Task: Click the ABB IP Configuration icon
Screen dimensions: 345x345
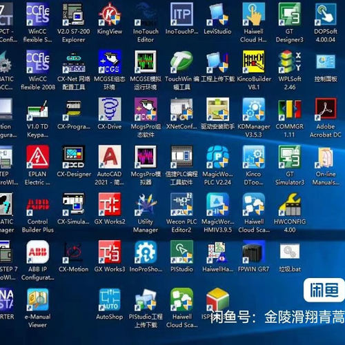Action: (x=38, y=252)
